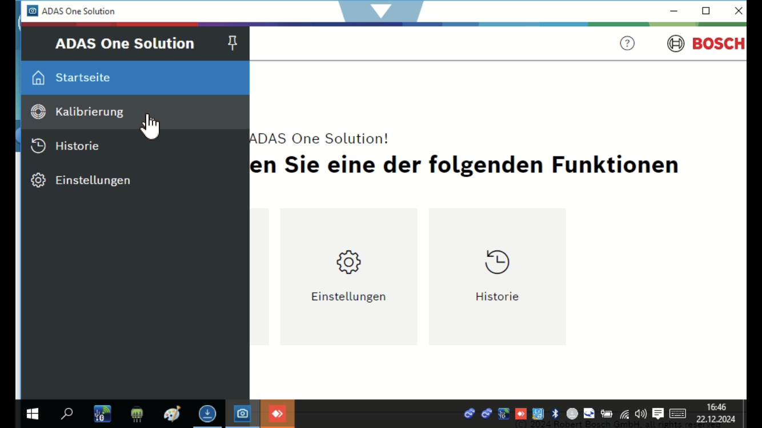
Task: Open the Historie tile on start page
Action: (497, 277)
